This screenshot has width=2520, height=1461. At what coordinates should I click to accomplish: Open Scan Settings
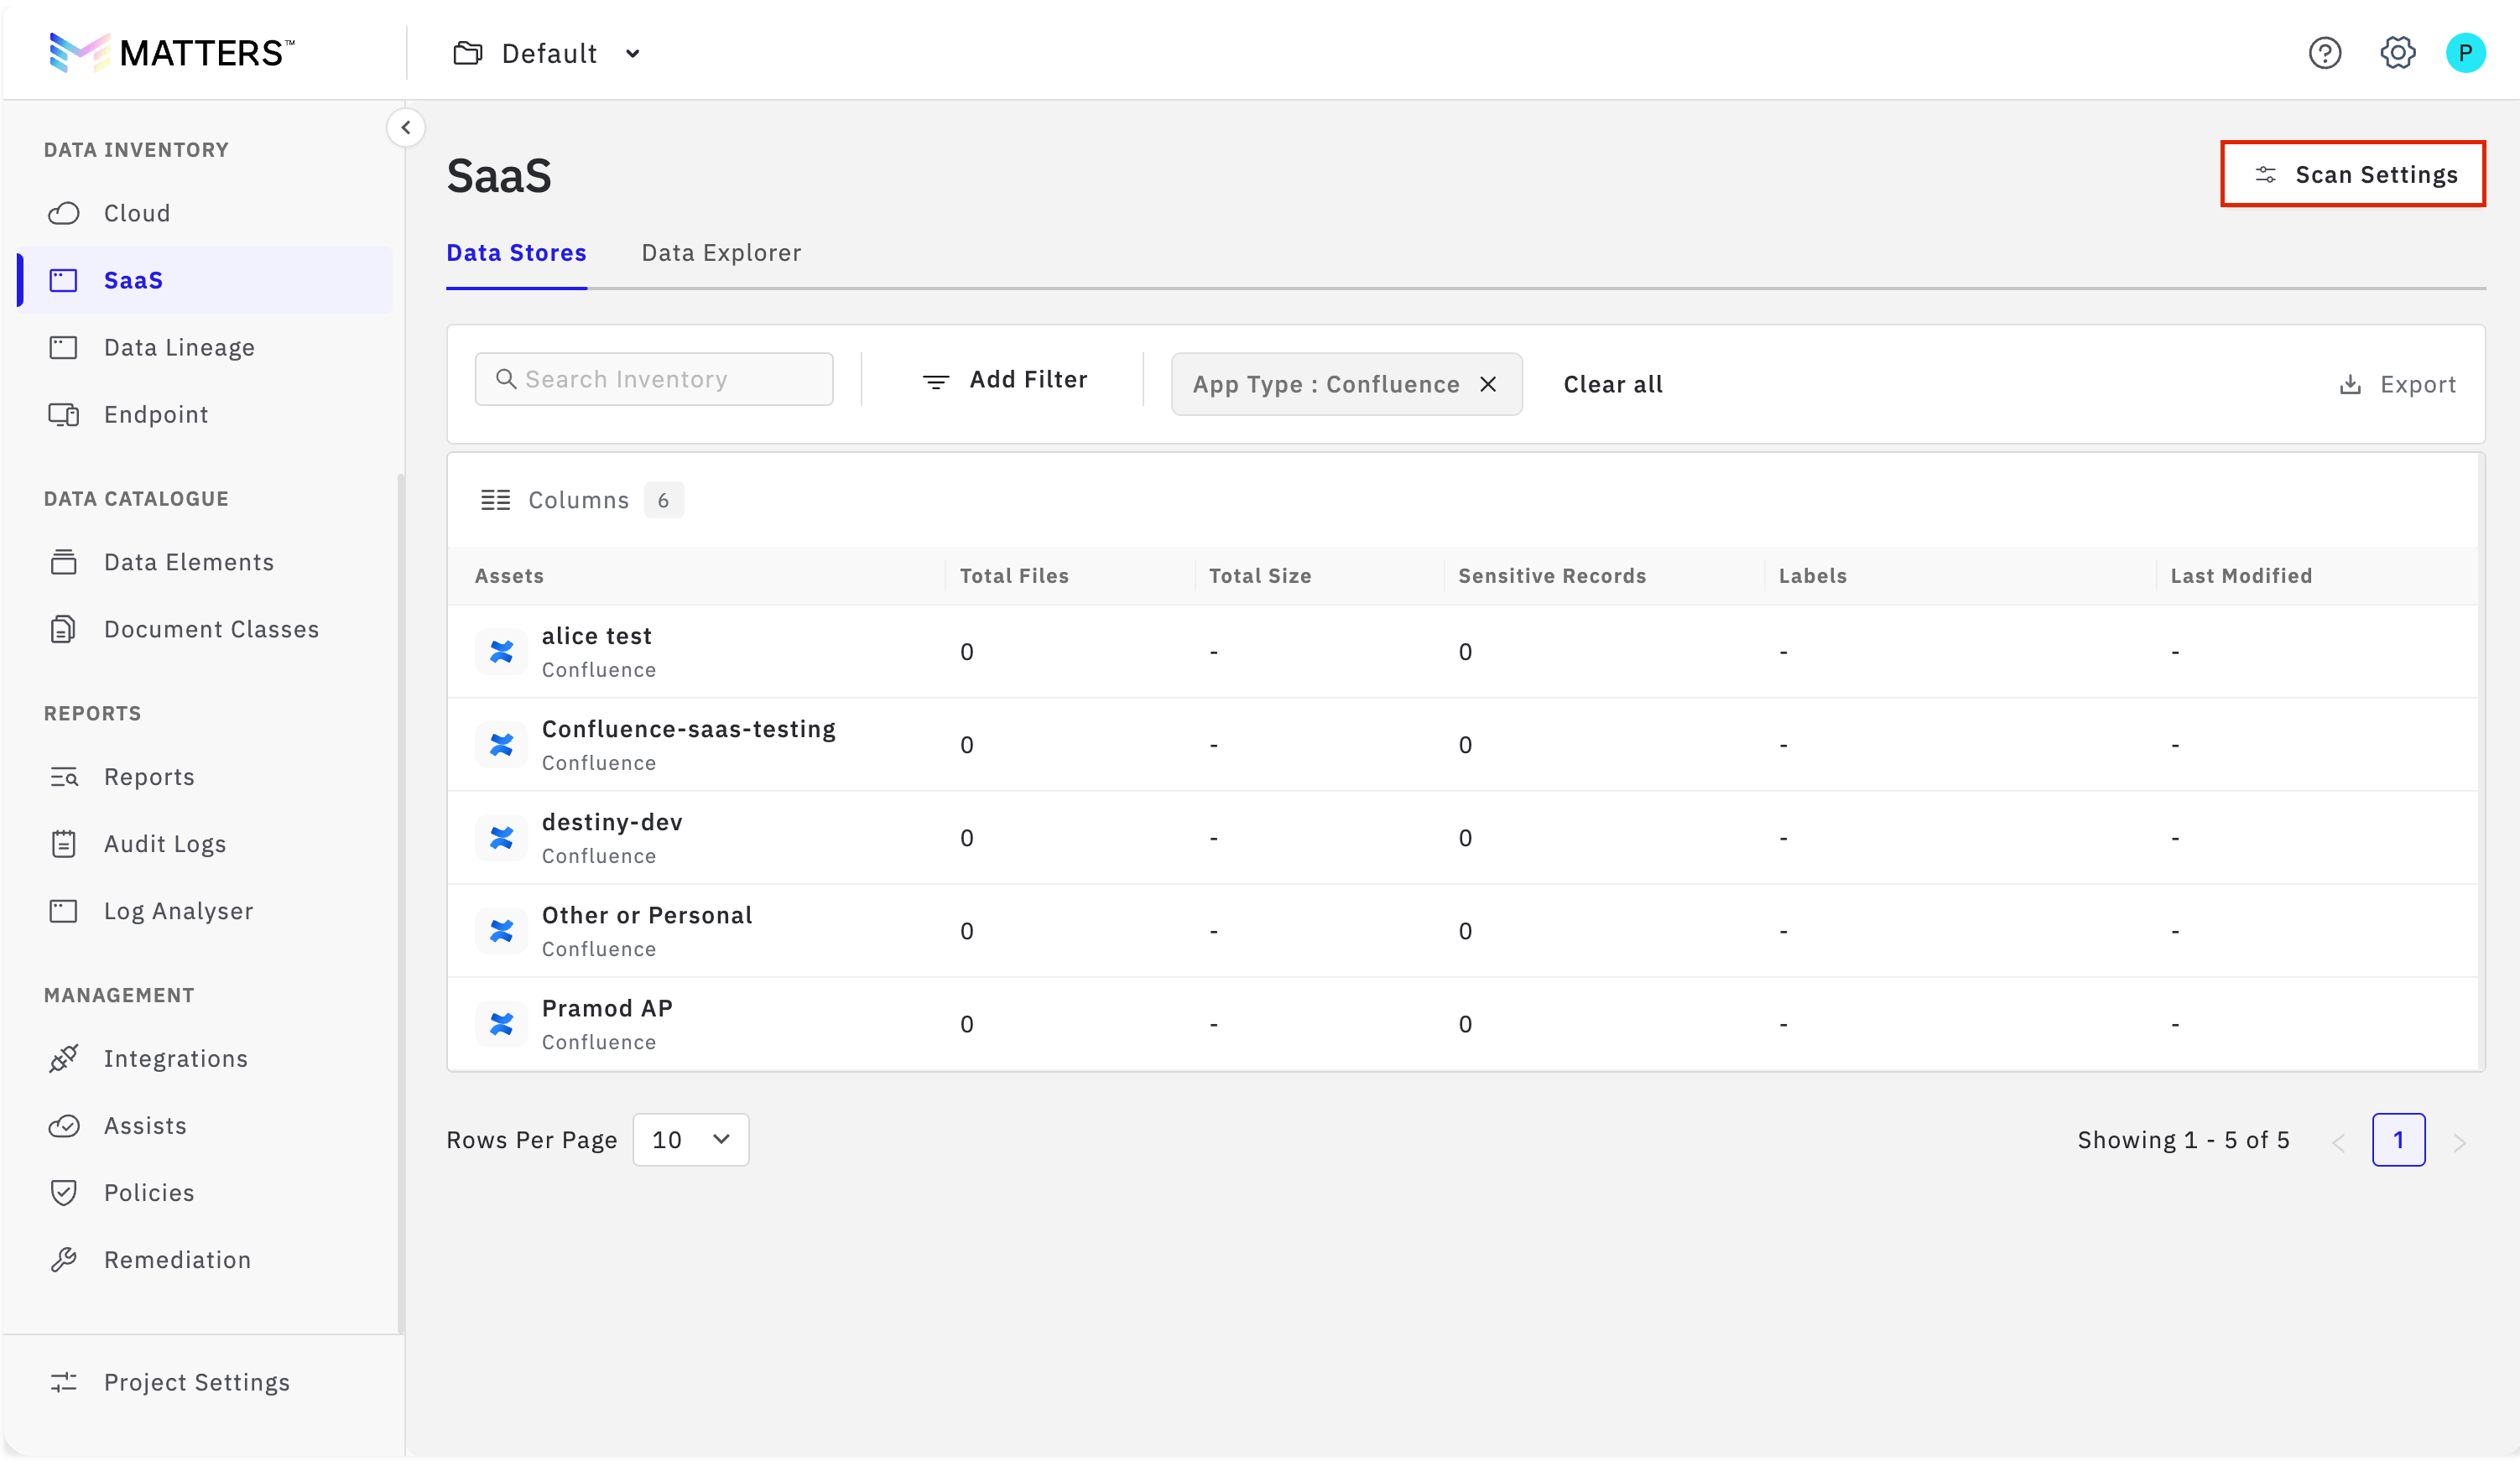[2353, 174]
